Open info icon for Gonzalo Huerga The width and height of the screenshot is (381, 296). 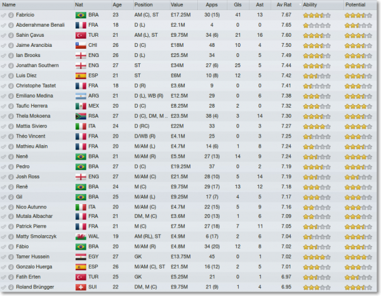[11, 267]
